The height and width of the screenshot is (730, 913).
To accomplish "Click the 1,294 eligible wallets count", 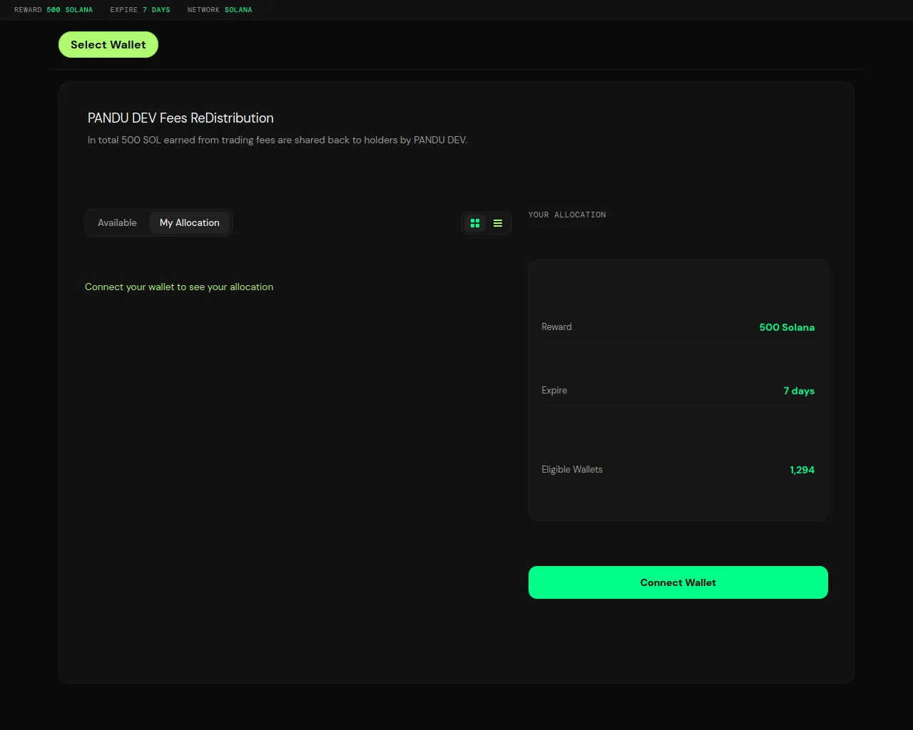I will pyautogui.click(x=802, y=471).
